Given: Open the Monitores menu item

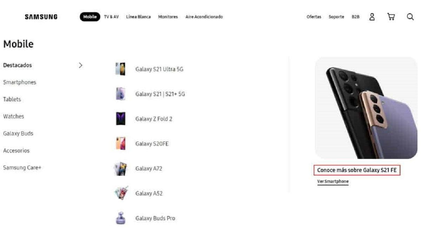Looking at the screenshot, I should pos(168,17).
